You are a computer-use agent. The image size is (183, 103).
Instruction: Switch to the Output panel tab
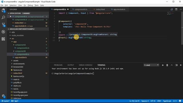coord(71,65)
